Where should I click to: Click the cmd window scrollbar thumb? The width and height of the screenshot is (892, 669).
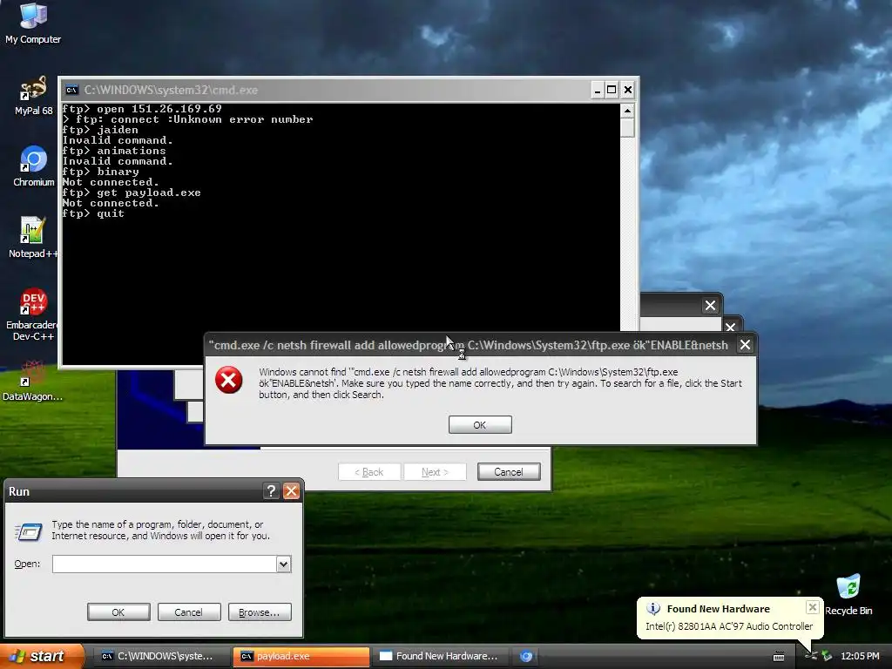click(x=627, y=127)
